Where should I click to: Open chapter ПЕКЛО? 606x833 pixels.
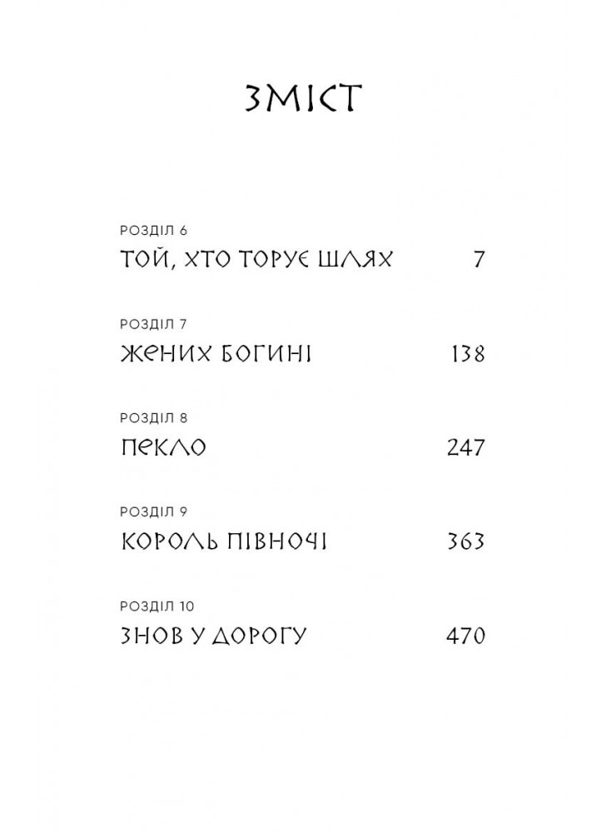pyautogui.click(x=163, y=447)
